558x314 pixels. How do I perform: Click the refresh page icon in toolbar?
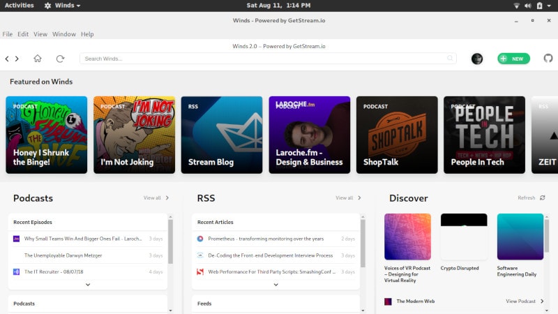pyautogui.click(x=60, y=59)
